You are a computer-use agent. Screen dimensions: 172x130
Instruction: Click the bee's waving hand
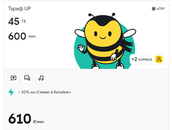pyautogui.click(x=81, y=48)
